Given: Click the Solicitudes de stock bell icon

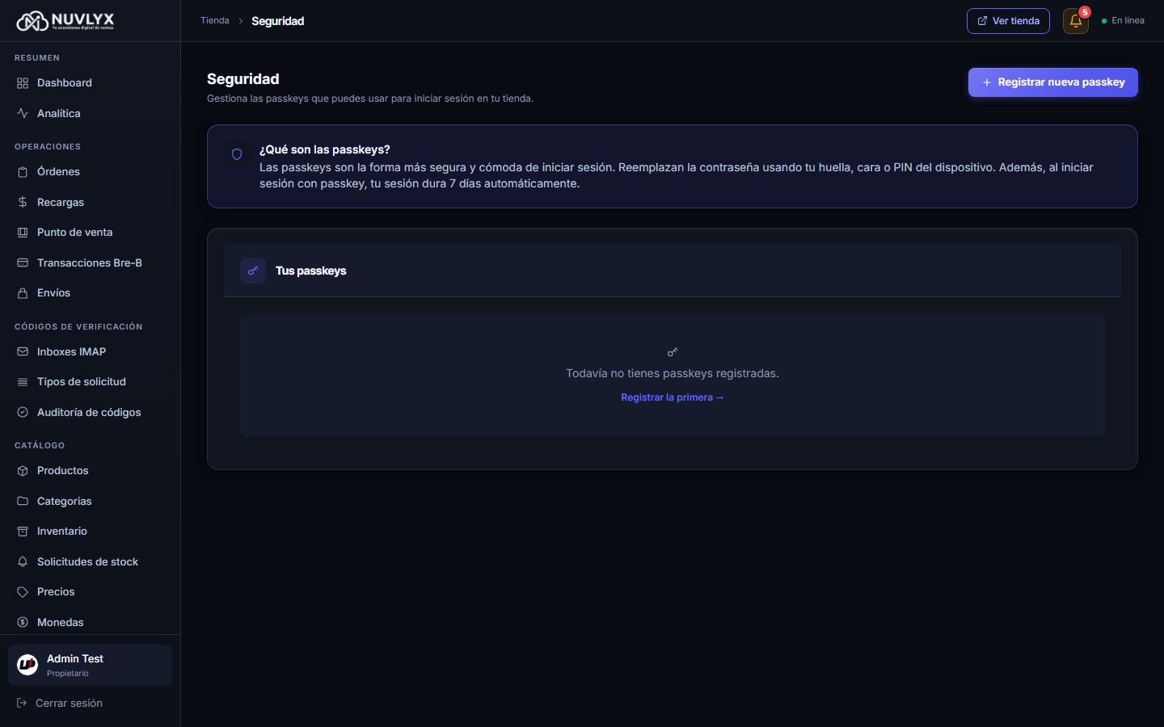Looking at the screenshot, I should (x=23, y=561).
